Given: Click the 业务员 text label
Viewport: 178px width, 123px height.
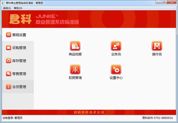Looking at the screenshot, I should point(116,54).
